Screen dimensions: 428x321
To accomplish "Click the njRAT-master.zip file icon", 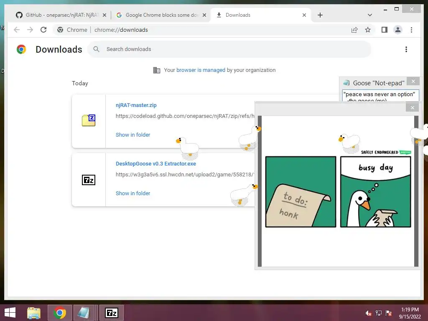I will pyautogui.click(x=89, y=120).
